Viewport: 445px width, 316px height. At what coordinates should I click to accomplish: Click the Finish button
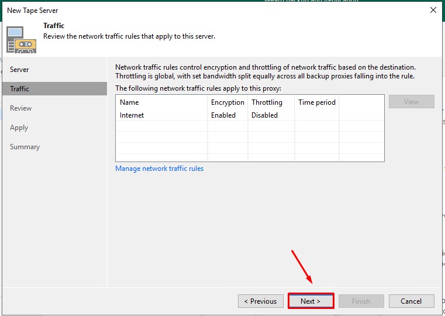pyautogui.click(x=361, y=301)
